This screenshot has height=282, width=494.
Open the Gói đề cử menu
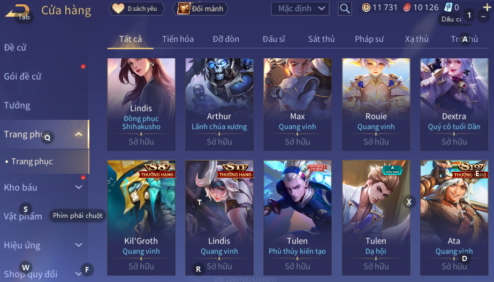(x=22, y=76)
